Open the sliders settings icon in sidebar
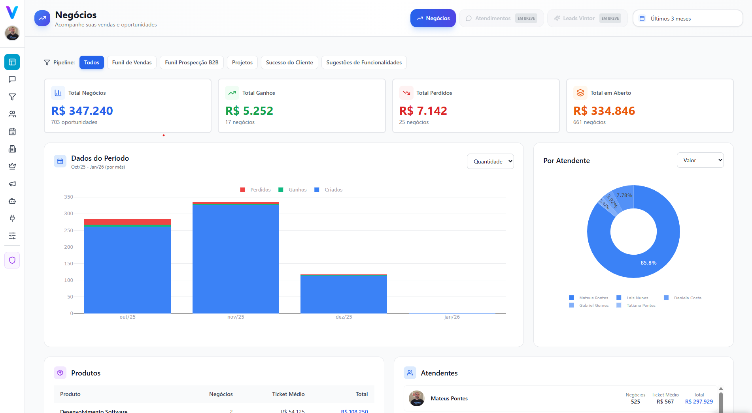Screen dimensions: 752x413 point(12,236)
